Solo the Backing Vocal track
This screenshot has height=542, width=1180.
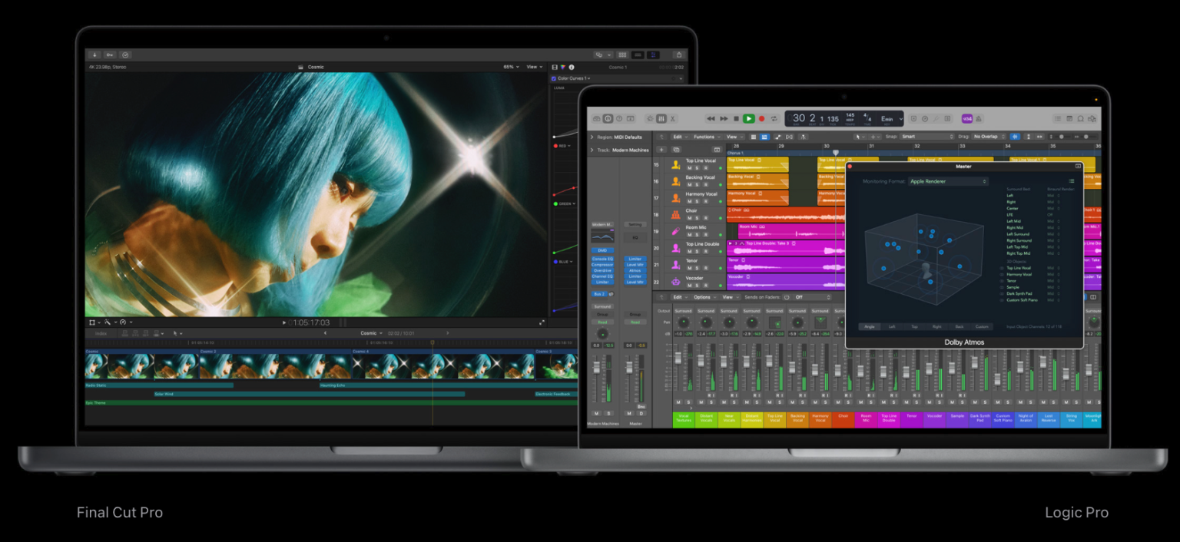(x=697, y=183)
